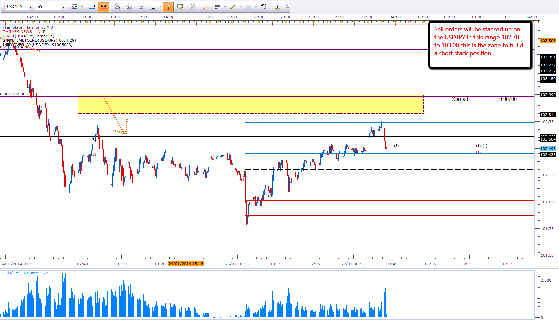
Task: Click the 26/01 16:25 time label
Action: coord(237,264)
